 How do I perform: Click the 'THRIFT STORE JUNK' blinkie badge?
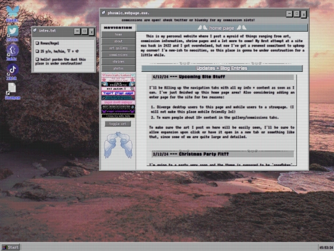(118, 93)
